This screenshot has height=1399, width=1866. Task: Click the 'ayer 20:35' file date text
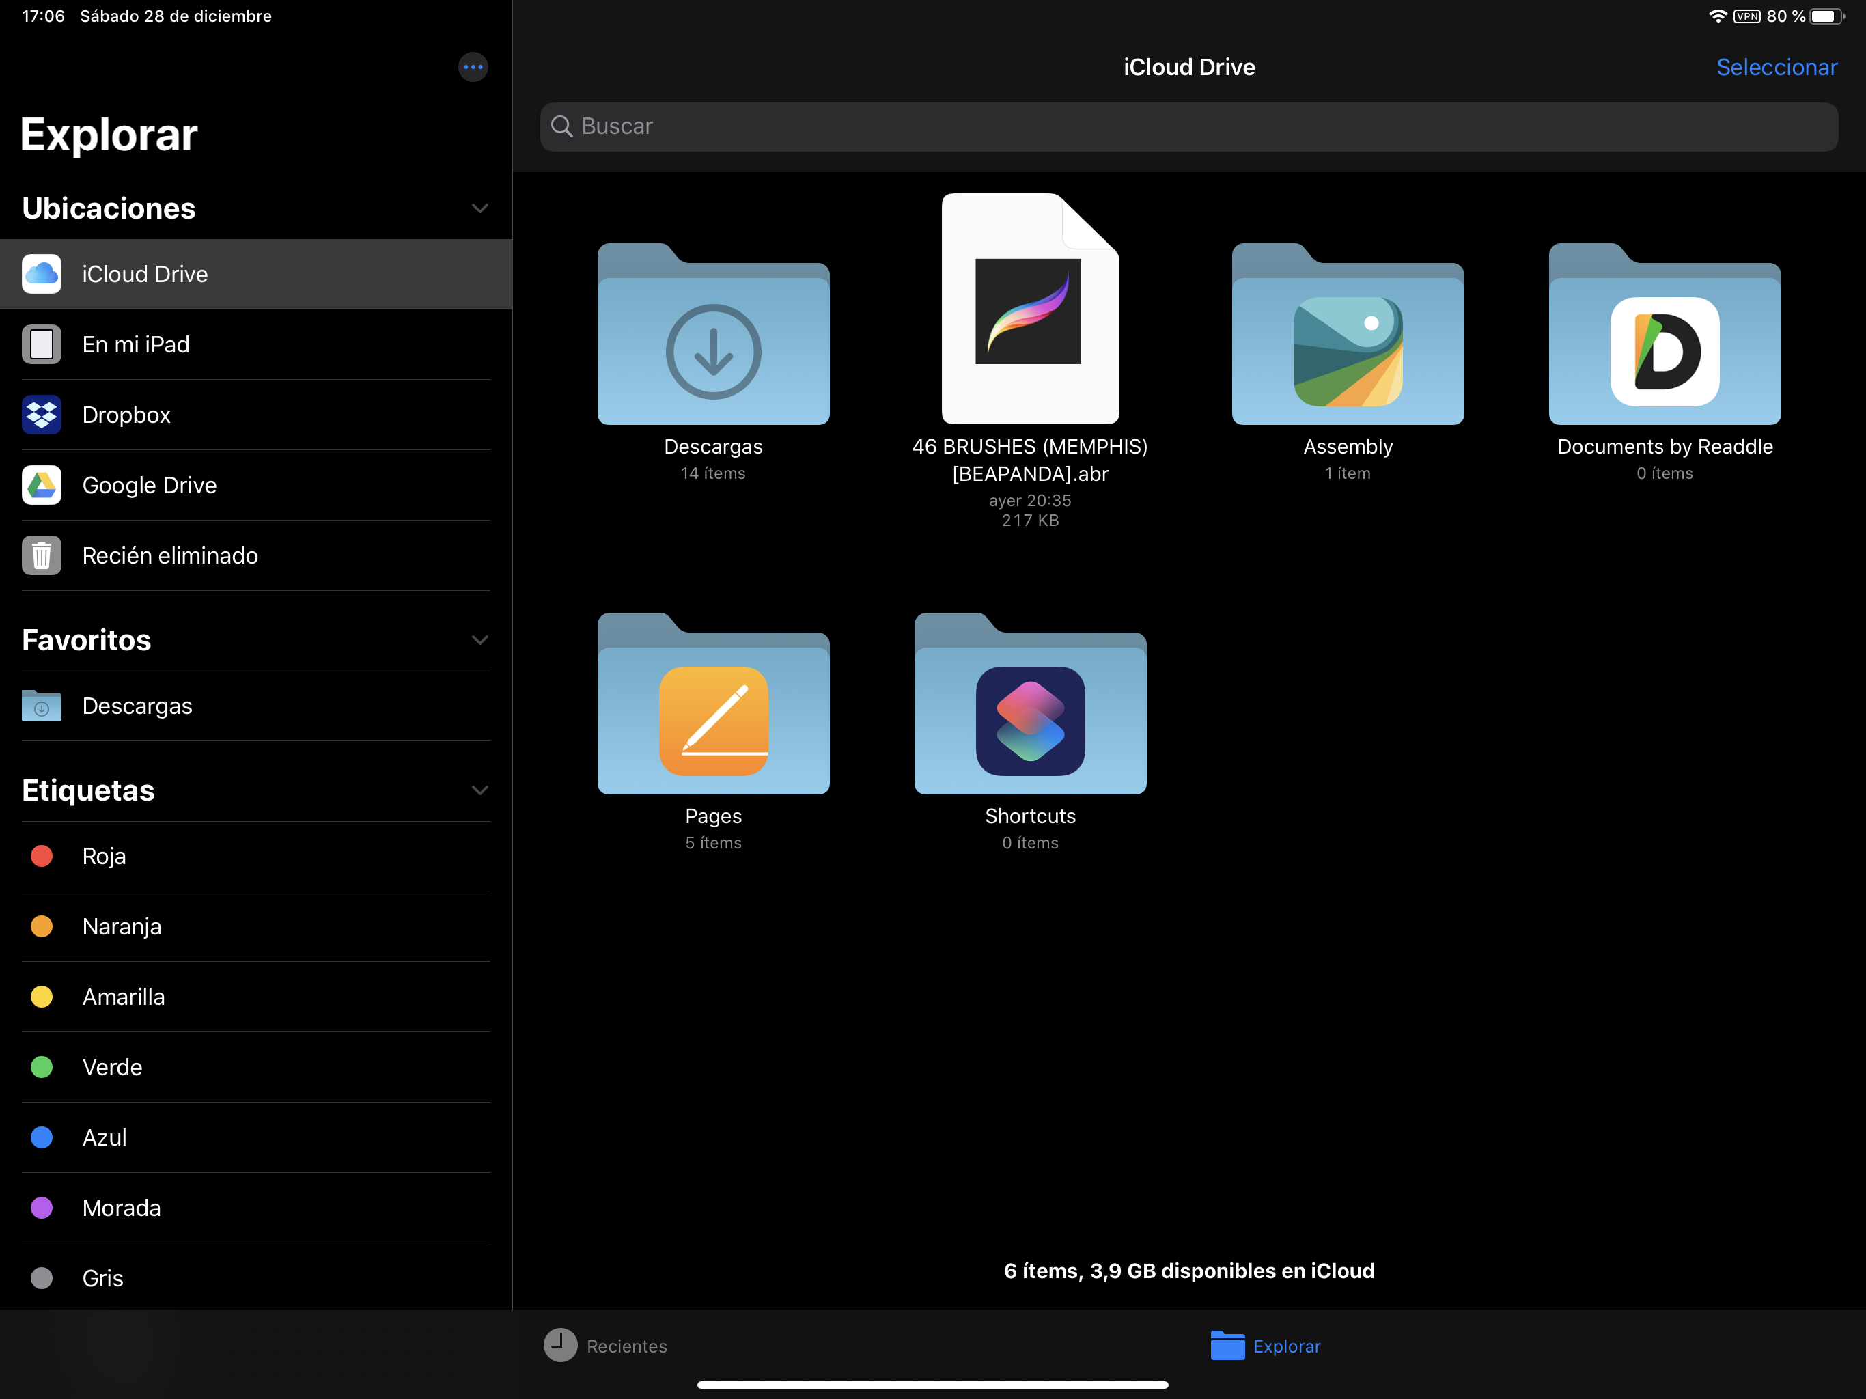[x=1030, y=500]
